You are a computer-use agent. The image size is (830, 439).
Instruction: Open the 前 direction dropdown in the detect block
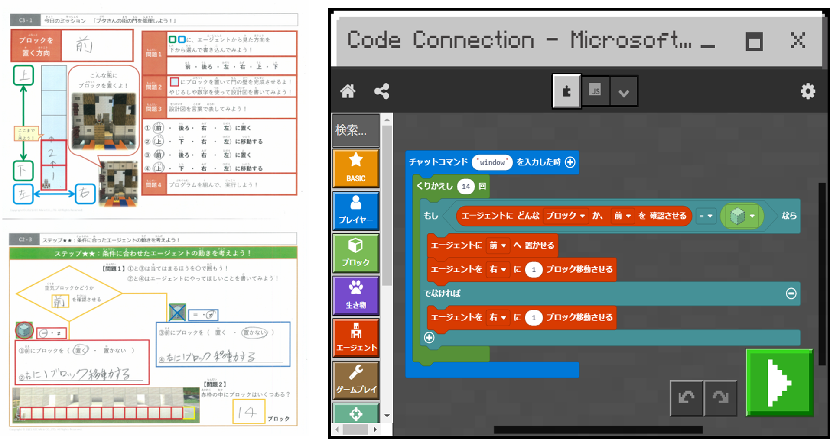point(622,216)
